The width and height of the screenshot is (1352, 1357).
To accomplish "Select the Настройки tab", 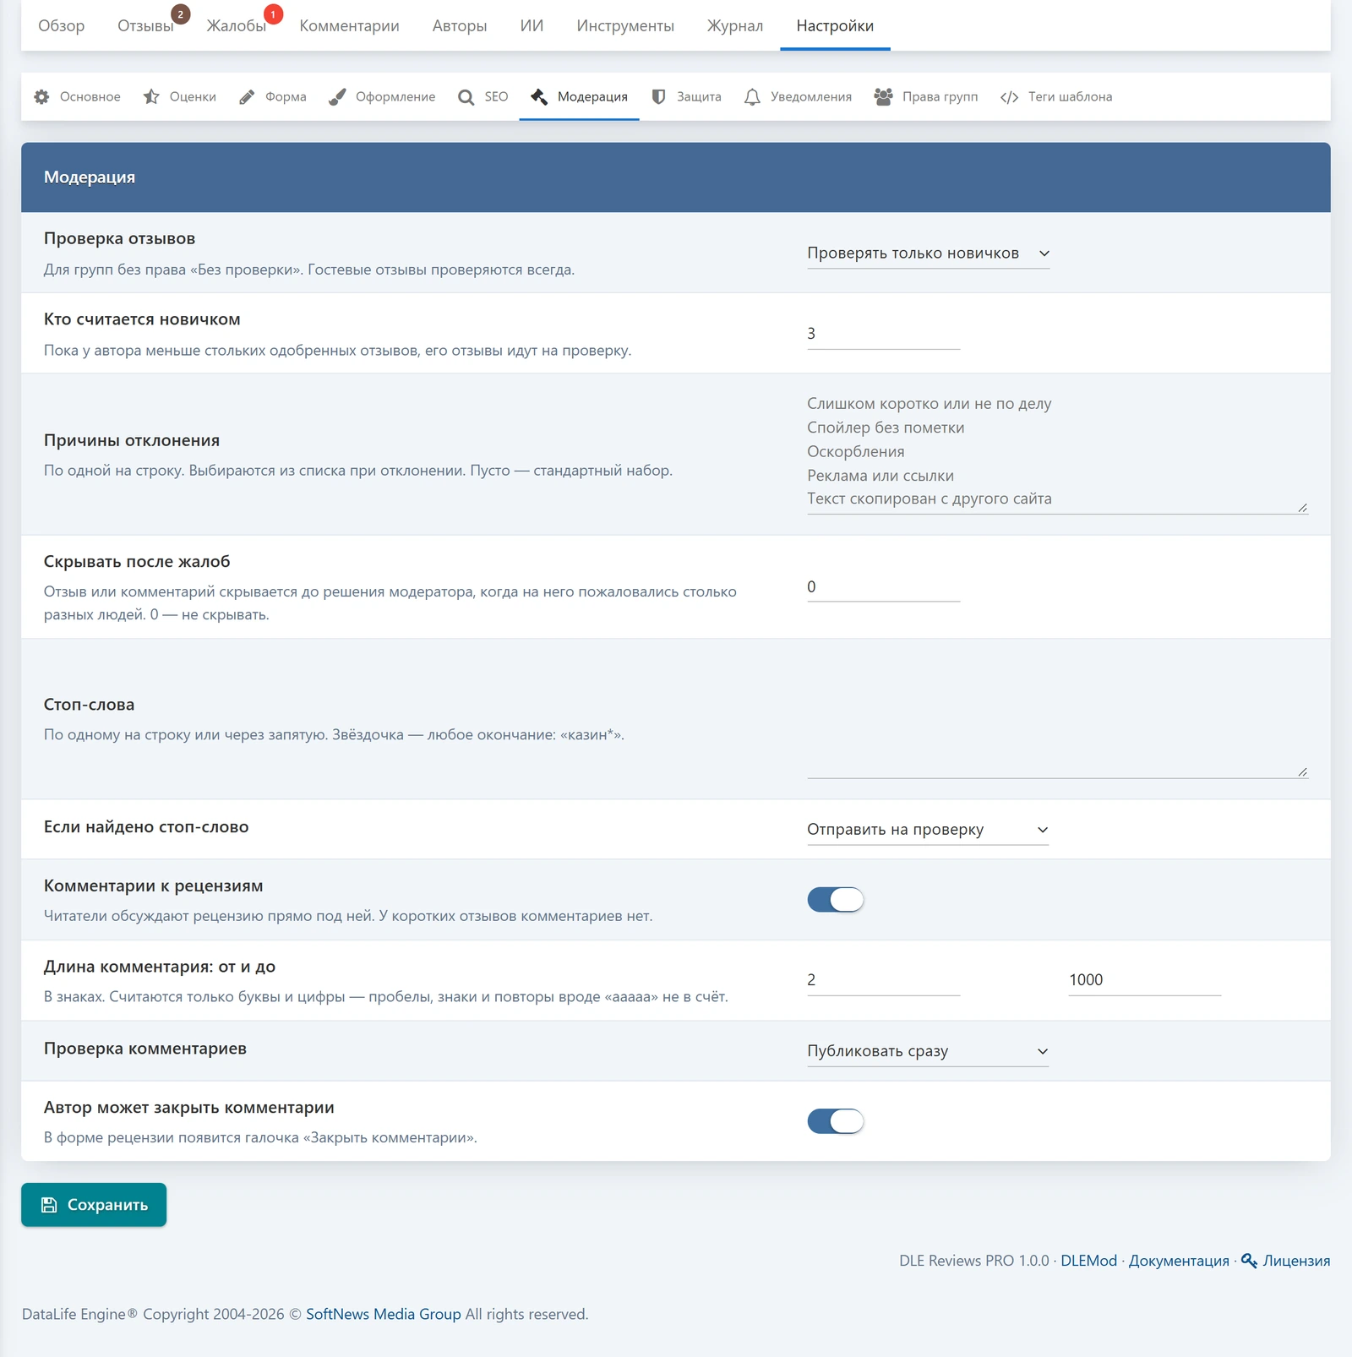I will pos(835,25).
